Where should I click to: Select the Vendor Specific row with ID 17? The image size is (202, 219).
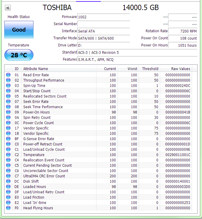click(98, 128)
